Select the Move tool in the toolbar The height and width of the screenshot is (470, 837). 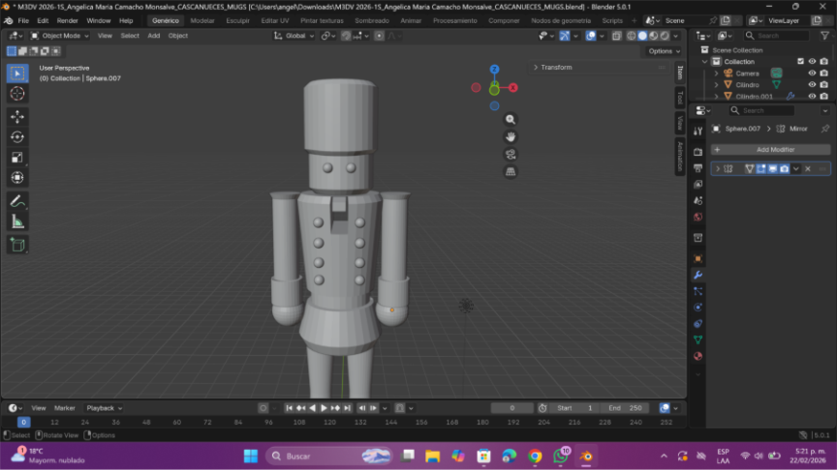tap(17, 116)
